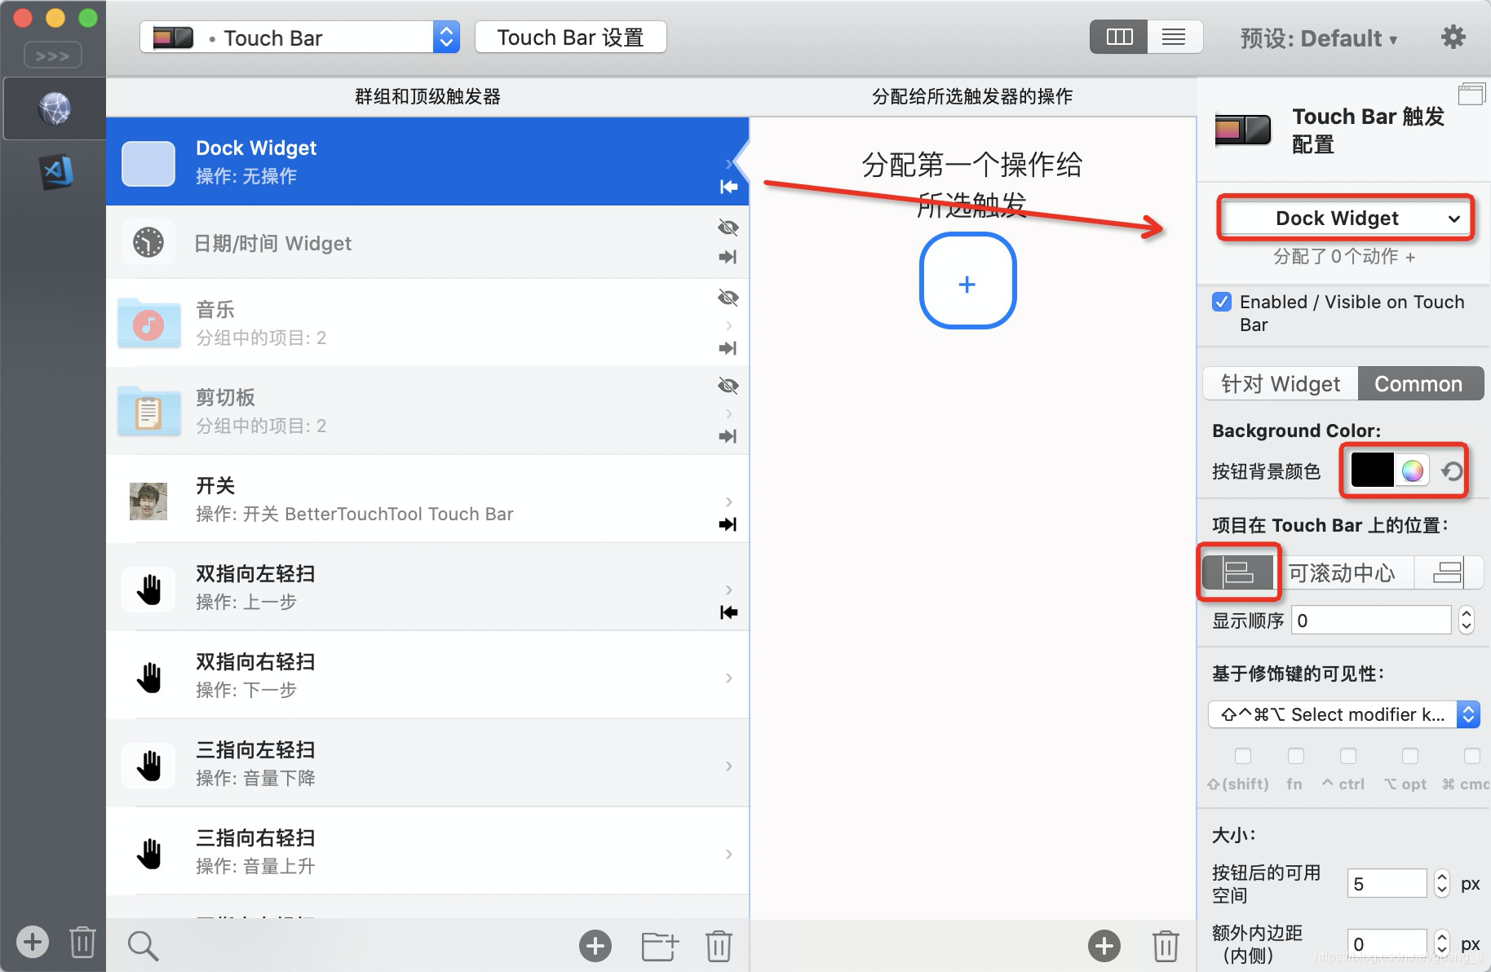Open color wheel picker for background
This screenshot has width=1491, height=972.
coord(1412,471)
